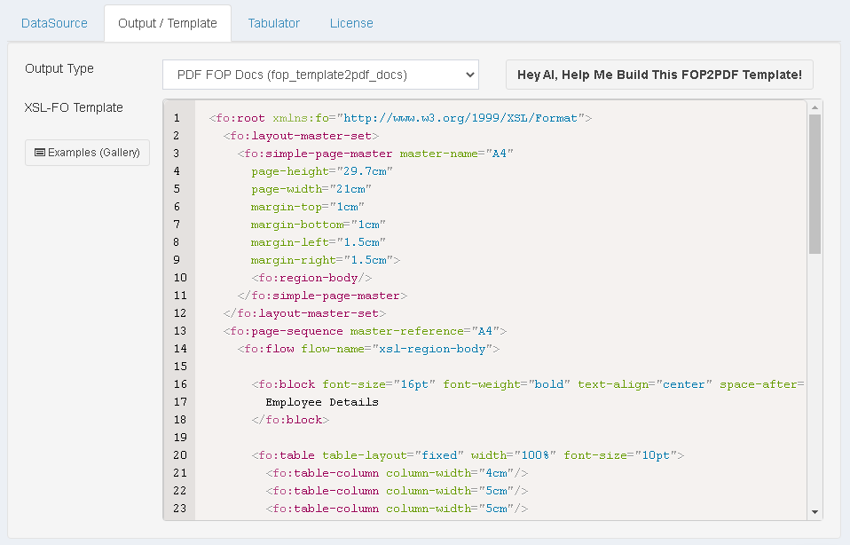The image size is (850, 545).
Task: Place cursor on "Employee Details" text
Action: [321, 402]
